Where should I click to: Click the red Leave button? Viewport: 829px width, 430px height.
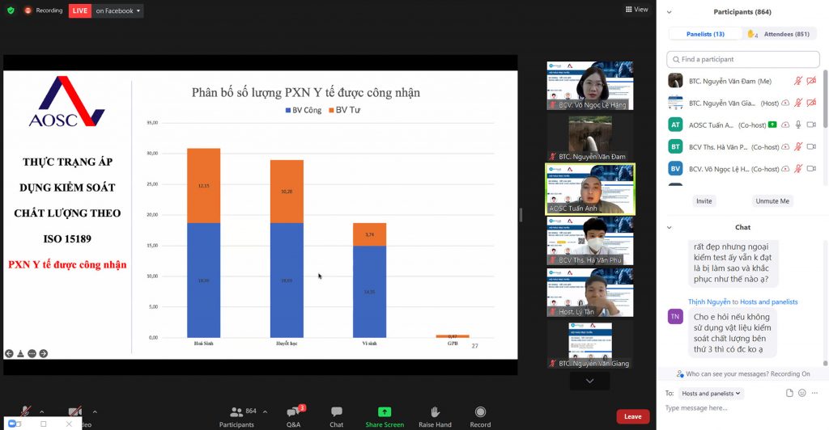pos(632,416)
